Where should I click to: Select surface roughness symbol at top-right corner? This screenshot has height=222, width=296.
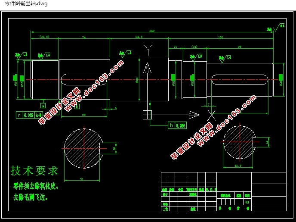pyautogui.click(x=275, y=28)
